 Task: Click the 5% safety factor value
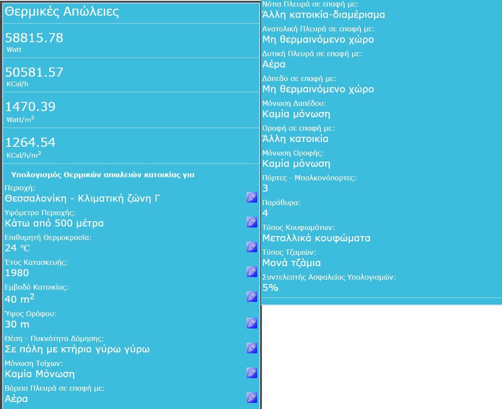click(270, 288)
